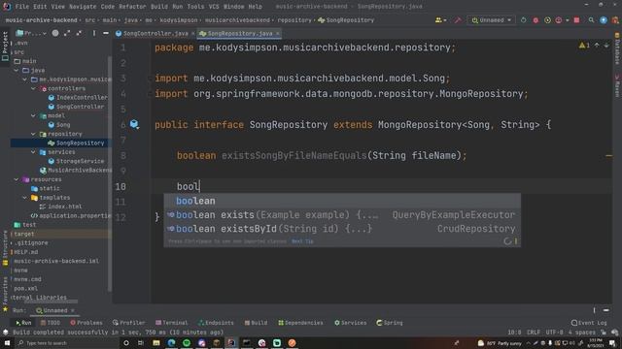The width and height of the screenshot is (622, 349).
Task: Open the File menu
Action: click(x=21, y=7)
